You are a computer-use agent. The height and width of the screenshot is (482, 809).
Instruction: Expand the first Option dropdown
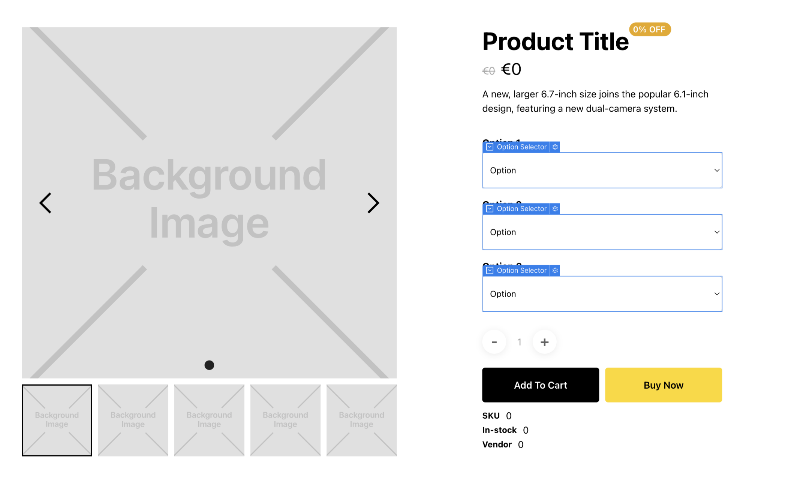click(x=602, y=170)
